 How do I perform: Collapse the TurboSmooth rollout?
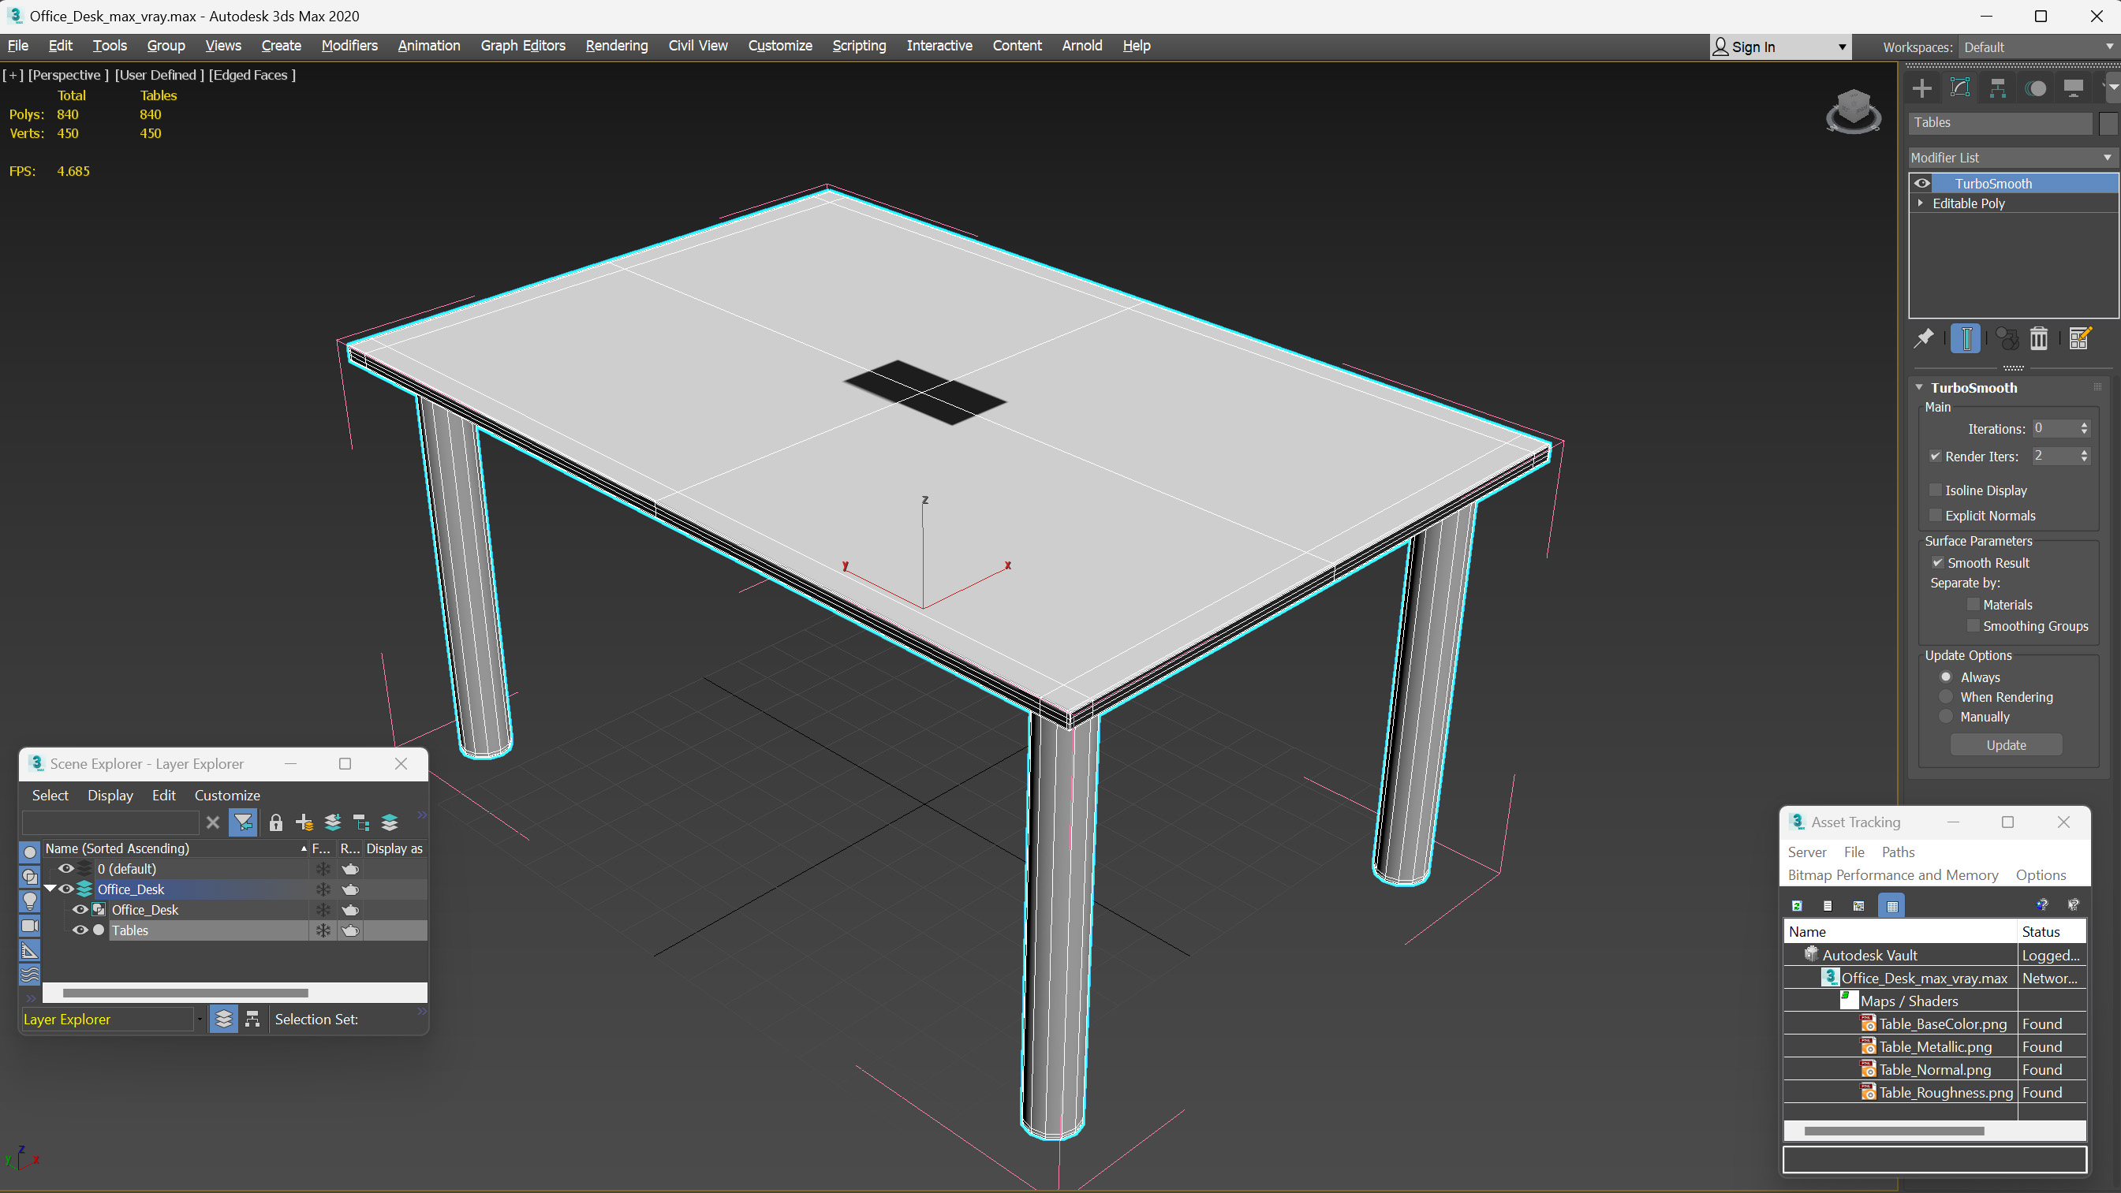tap(1919, 387)
